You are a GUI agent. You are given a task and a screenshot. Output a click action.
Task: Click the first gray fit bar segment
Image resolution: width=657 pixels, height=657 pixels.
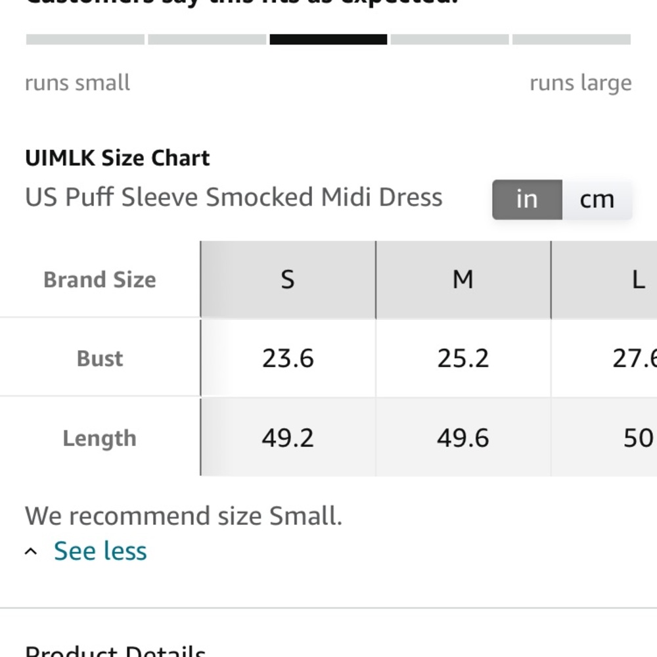pos(85,39)
